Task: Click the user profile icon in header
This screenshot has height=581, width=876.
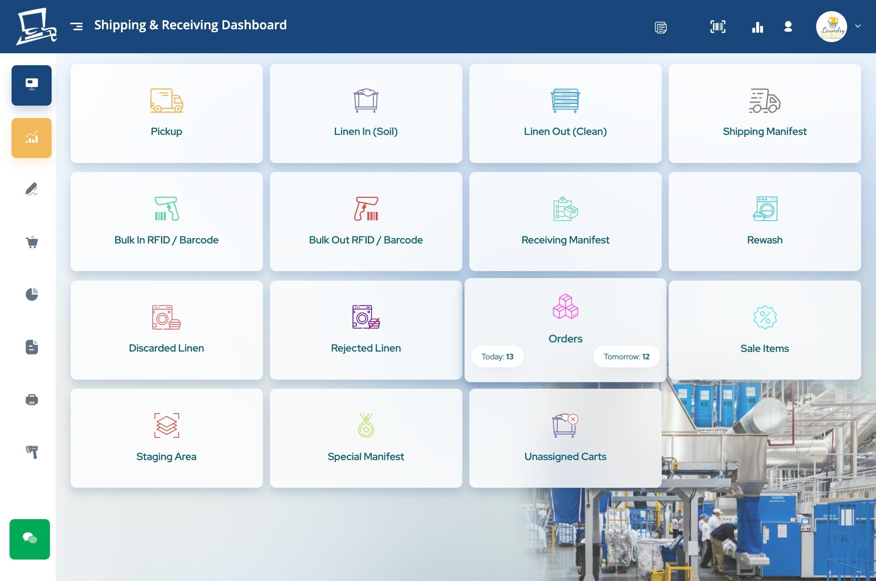Action: (x=788, y=27)
